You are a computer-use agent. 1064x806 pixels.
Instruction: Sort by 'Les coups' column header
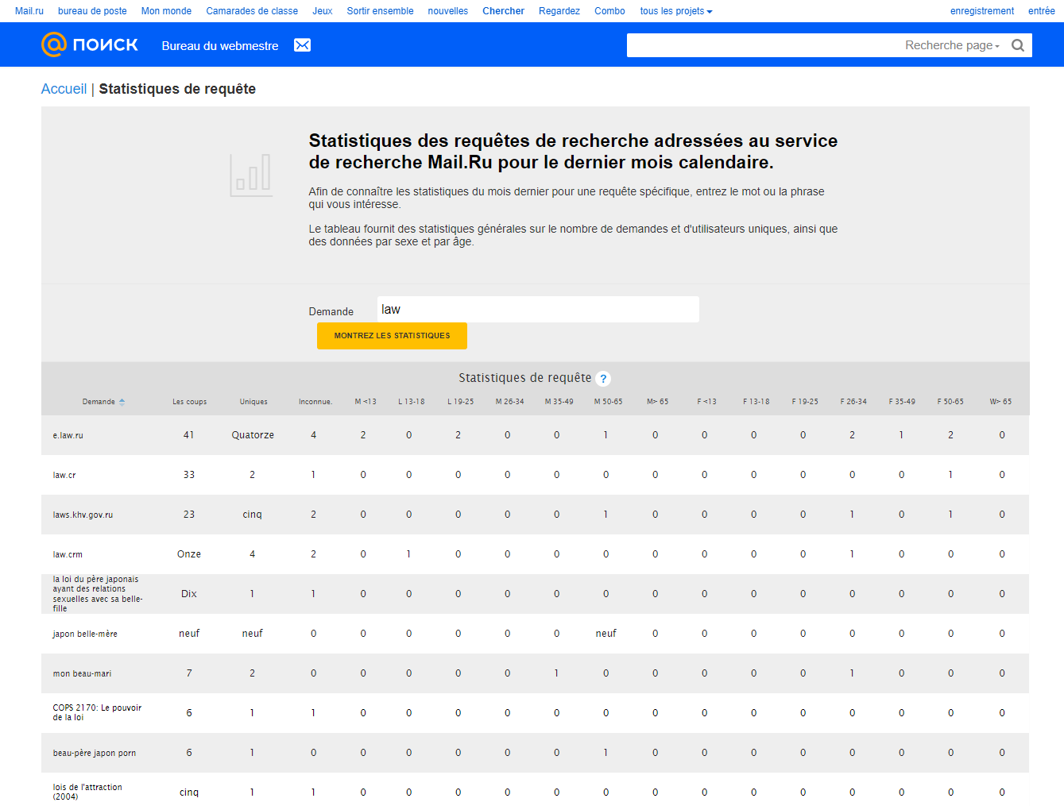tap(189, 402)
